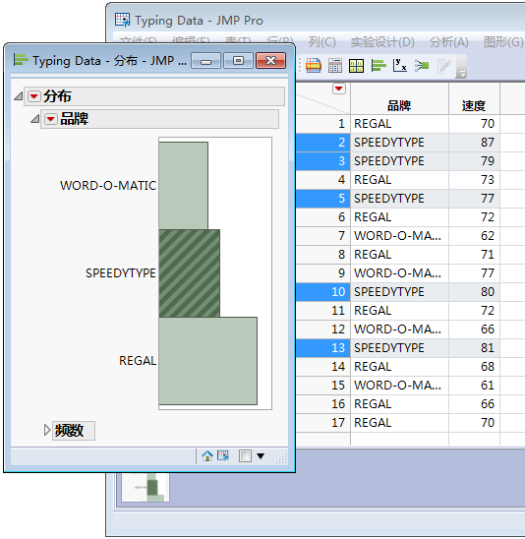Viewport: 525px width, 539px height.
Task: Open the 列(C) menu
Action: [x=321, y=42]
